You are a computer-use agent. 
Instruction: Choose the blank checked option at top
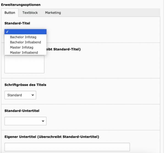click(26, 32)
